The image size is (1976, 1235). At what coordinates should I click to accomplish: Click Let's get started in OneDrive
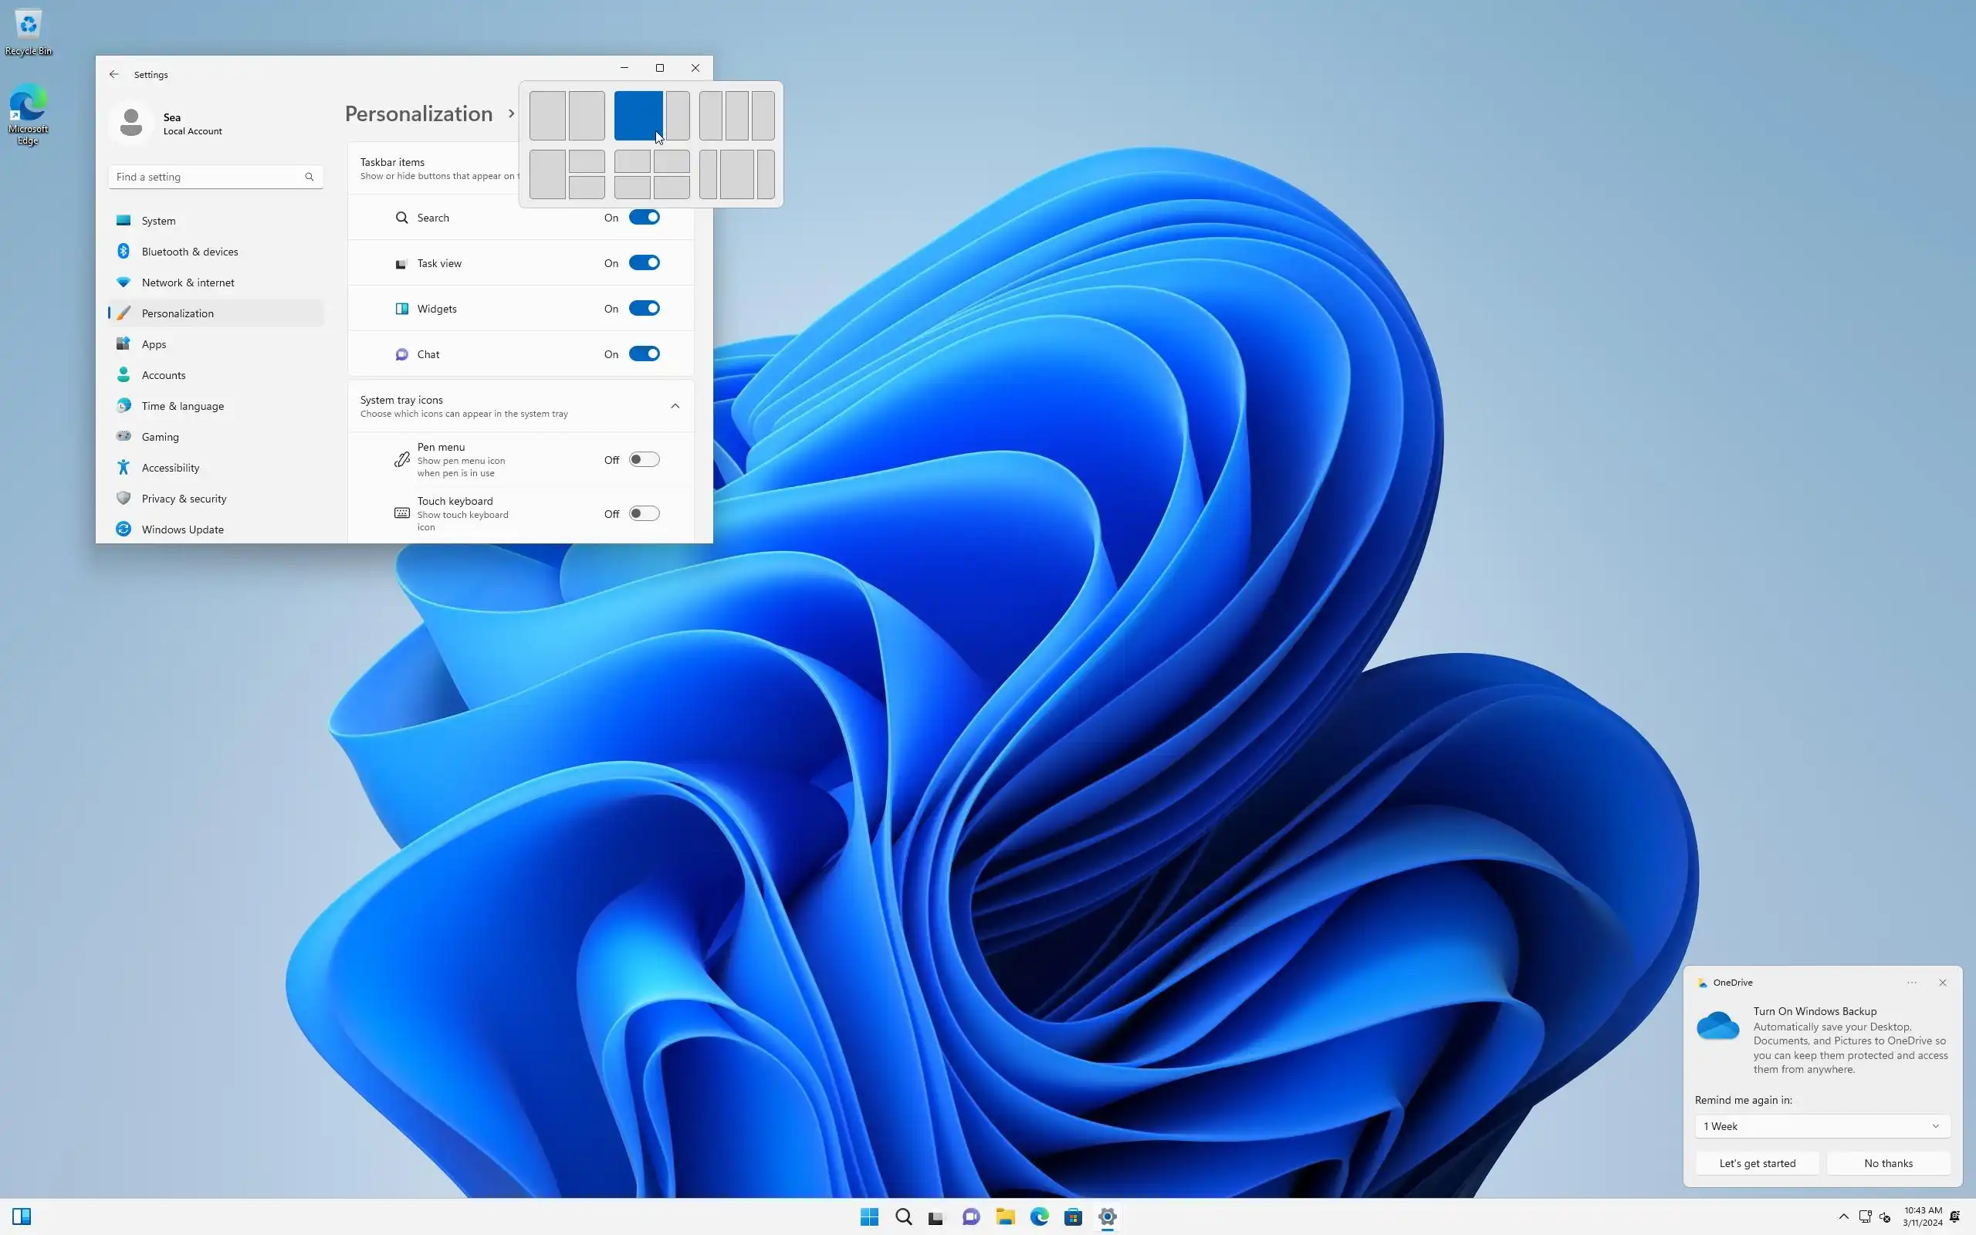point(1757,1163)
